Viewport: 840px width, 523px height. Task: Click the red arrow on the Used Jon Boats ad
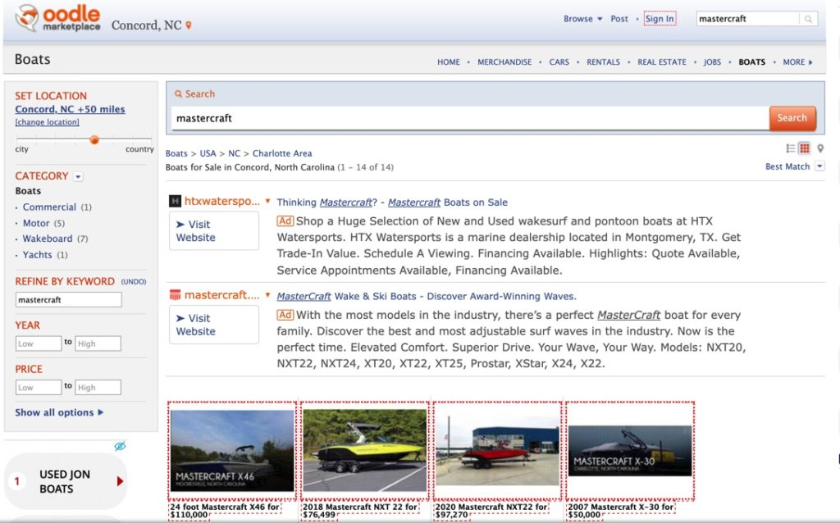tap(120, 481)
